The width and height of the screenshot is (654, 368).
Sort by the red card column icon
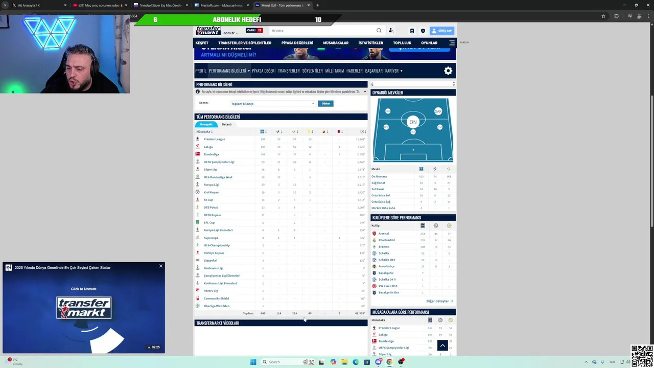338,132
